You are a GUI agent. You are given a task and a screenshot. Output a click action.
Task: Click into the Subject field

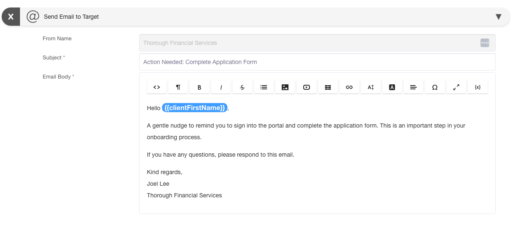click(x=317, y=62)
